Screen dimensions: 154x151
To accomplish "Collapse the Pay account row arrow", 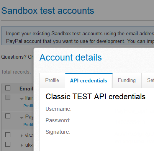I will [21, 118].
